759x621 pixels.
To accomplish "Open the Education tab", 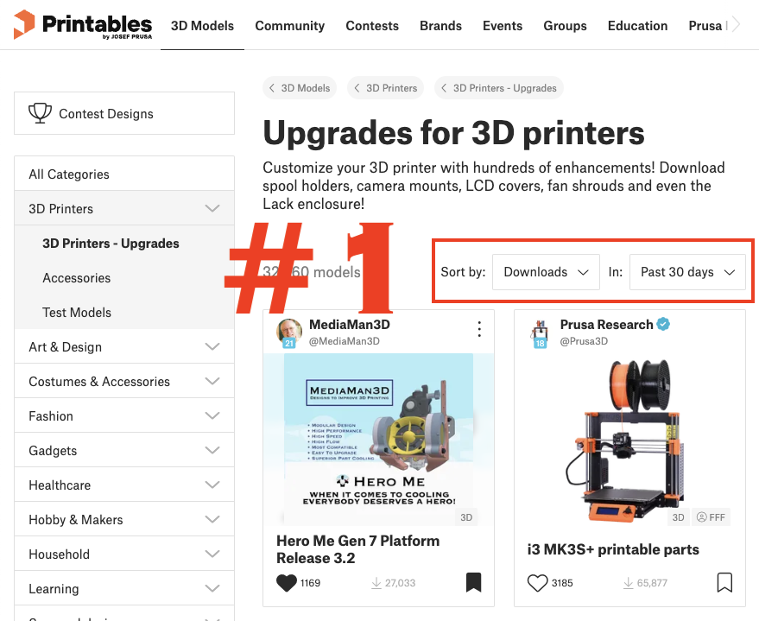I will click(637, 26).
